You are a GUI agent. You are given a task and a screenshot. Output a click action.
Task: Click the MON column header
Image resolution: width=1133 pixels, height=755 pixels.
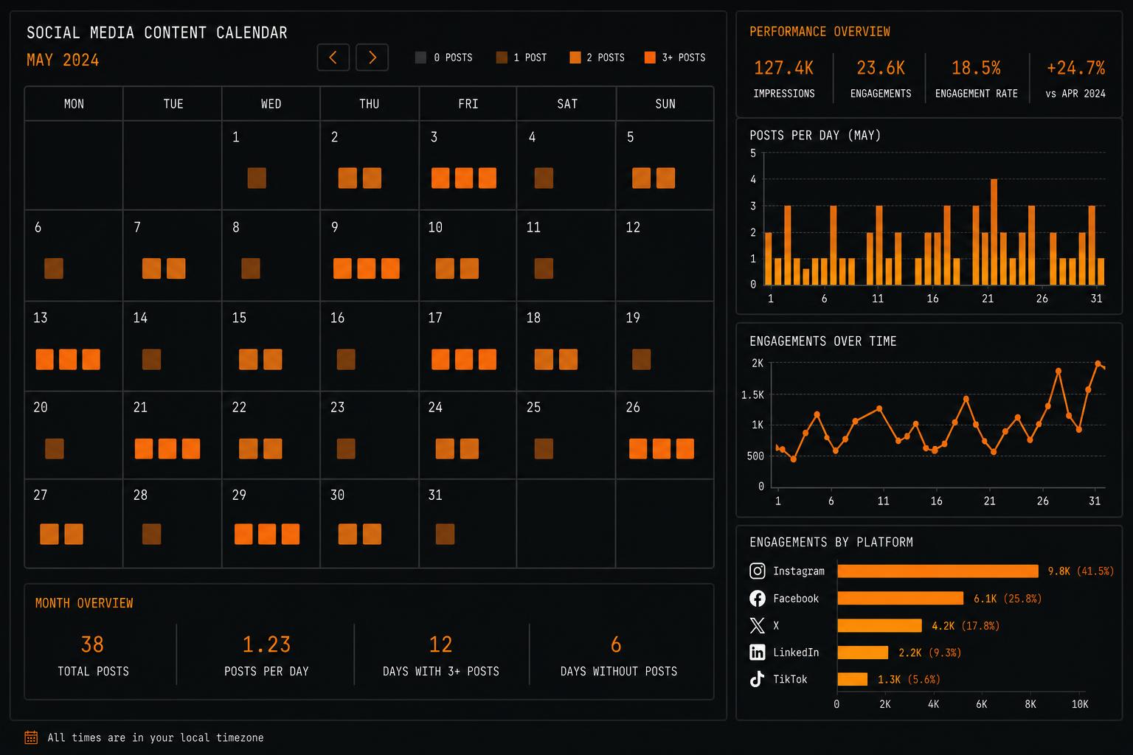(x=74, y=104)
